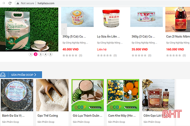Viewport: 190px width, 126px height.
Task: Select banner slide 1 indicator
Action: 31,54
